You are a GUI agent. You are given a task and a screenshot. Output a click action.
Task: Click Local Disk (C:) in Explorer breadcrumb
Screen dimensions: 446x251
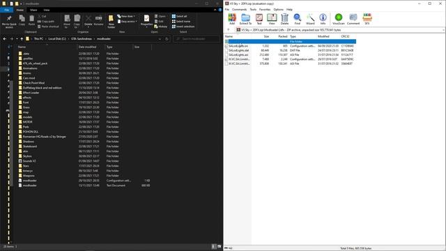[57, 39]
